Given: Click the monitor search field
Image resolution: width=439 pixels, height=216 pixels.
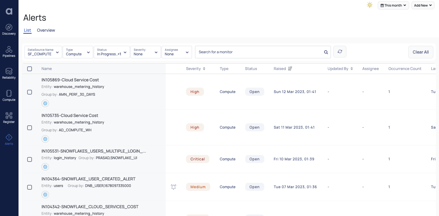Looking at the screenshot, I should coord(260,52).
